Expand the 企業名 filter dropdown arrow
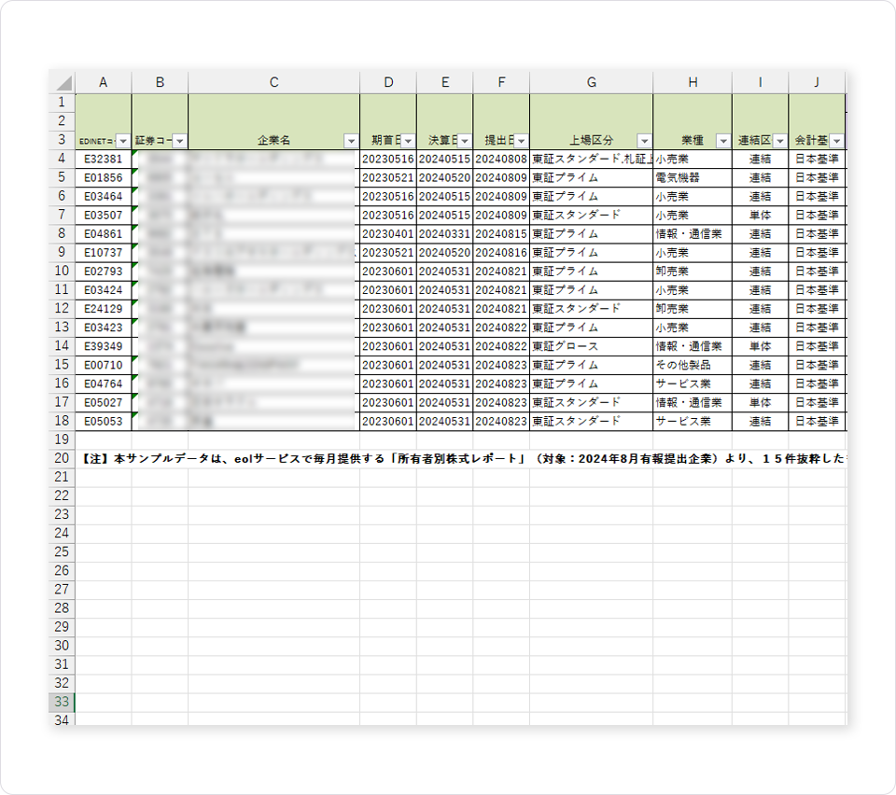The width and height of the screenshot is (896, 795). pos(351,141)
